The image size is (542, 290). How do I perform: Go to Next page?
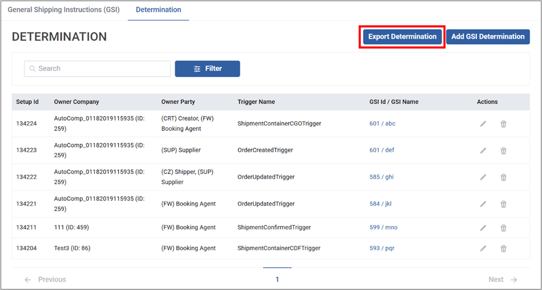point(503,279)
